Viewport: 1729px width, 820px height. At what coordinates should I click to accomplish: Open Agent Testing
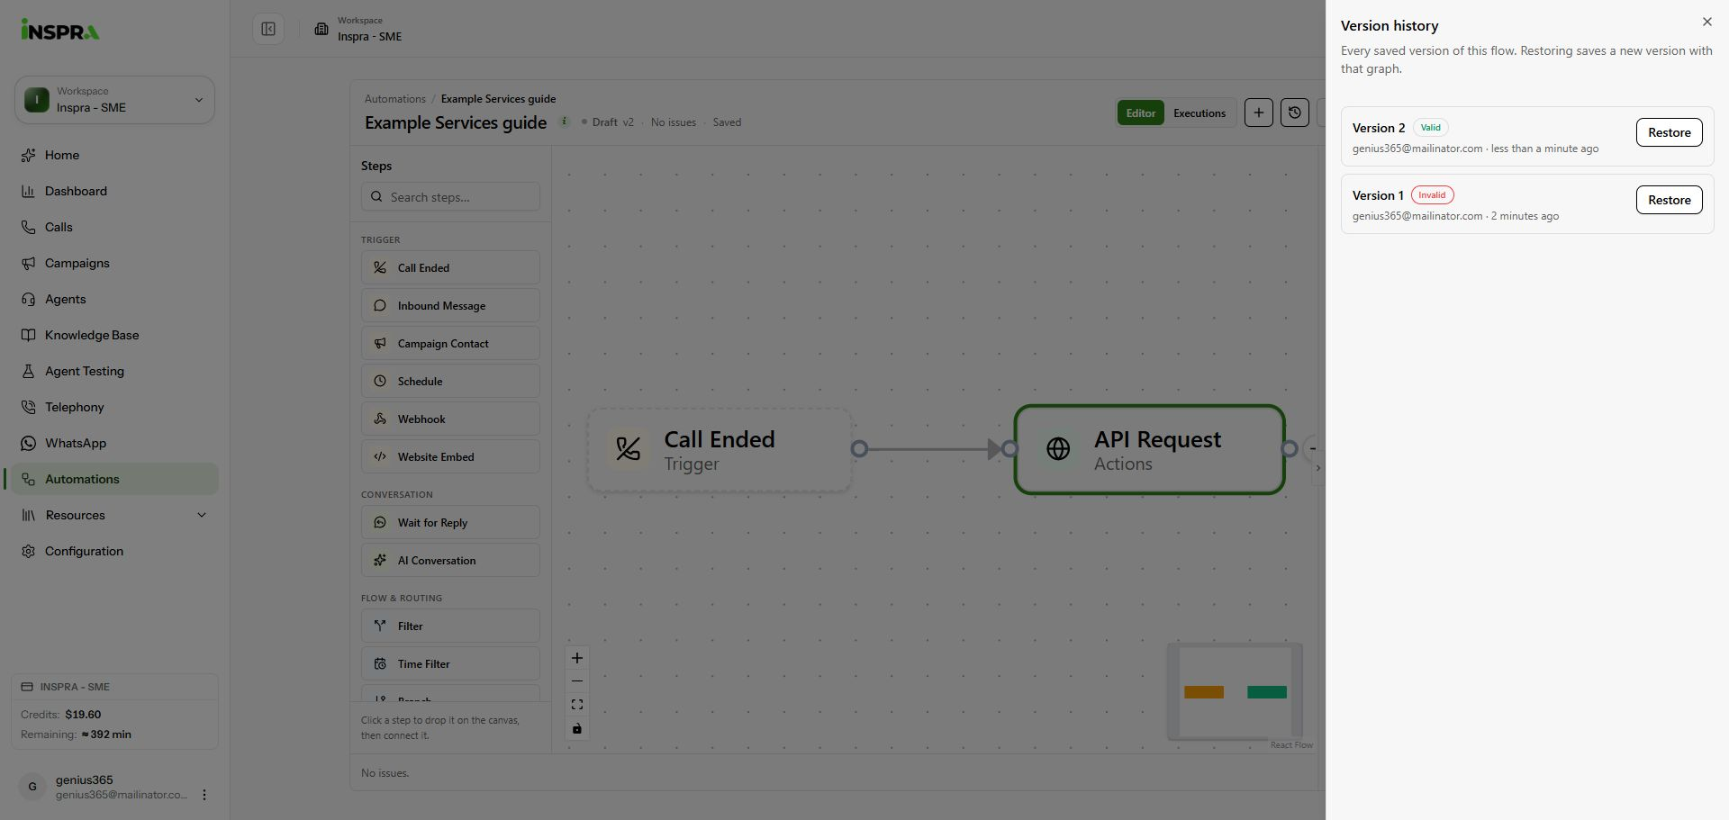[114, 371]
